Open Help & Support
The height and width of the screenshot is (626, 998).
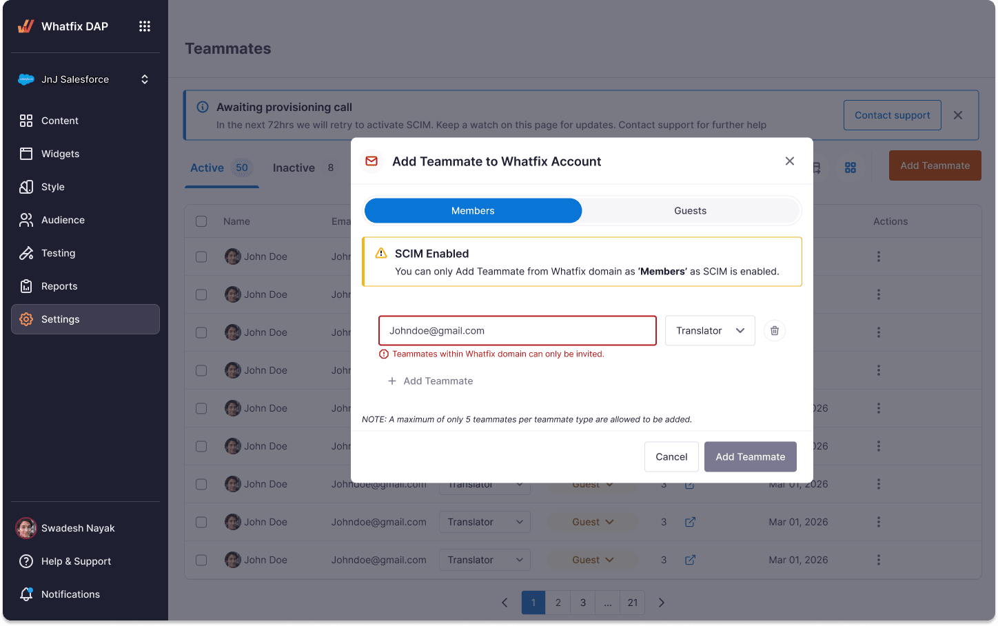85,561
